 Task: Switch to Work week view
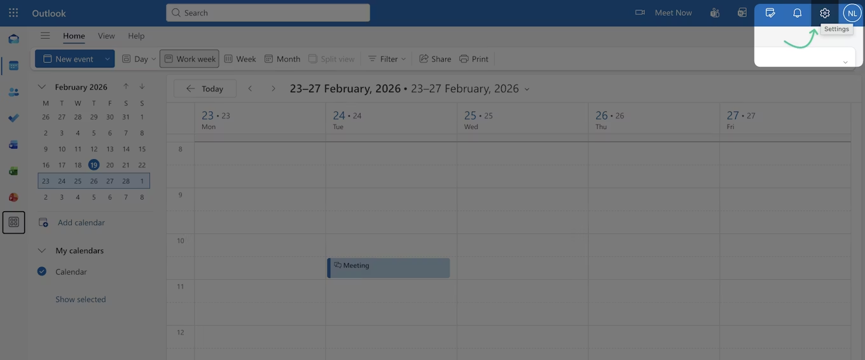point(190,59)
